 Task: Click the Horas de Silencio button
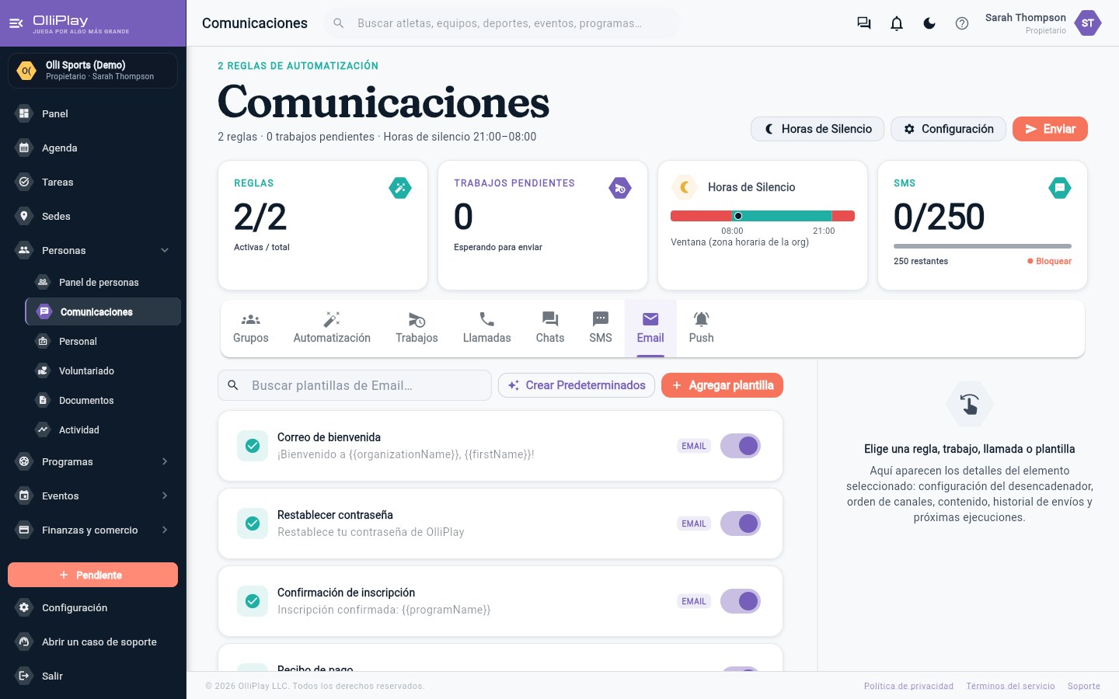[817, 129]
